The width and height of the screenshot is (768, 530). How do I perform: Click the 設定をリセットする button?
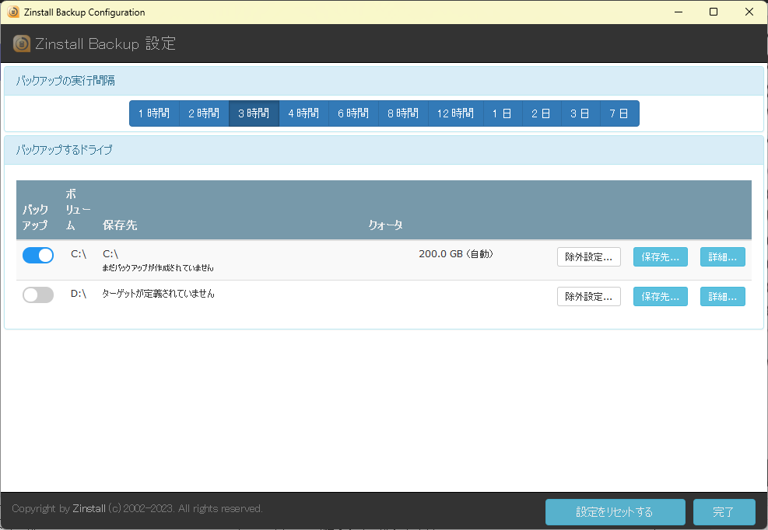(x=615, y=512)
